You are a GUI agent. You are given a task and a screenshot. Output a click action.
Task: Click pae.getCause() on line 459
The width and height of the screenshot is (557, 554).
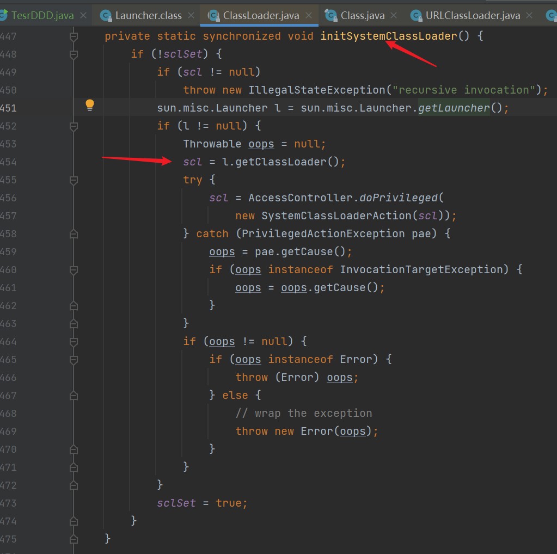tap(300, 252)
